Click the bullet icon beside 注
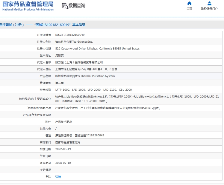Viewport: 224px width, 185px height. click(46, 177)
